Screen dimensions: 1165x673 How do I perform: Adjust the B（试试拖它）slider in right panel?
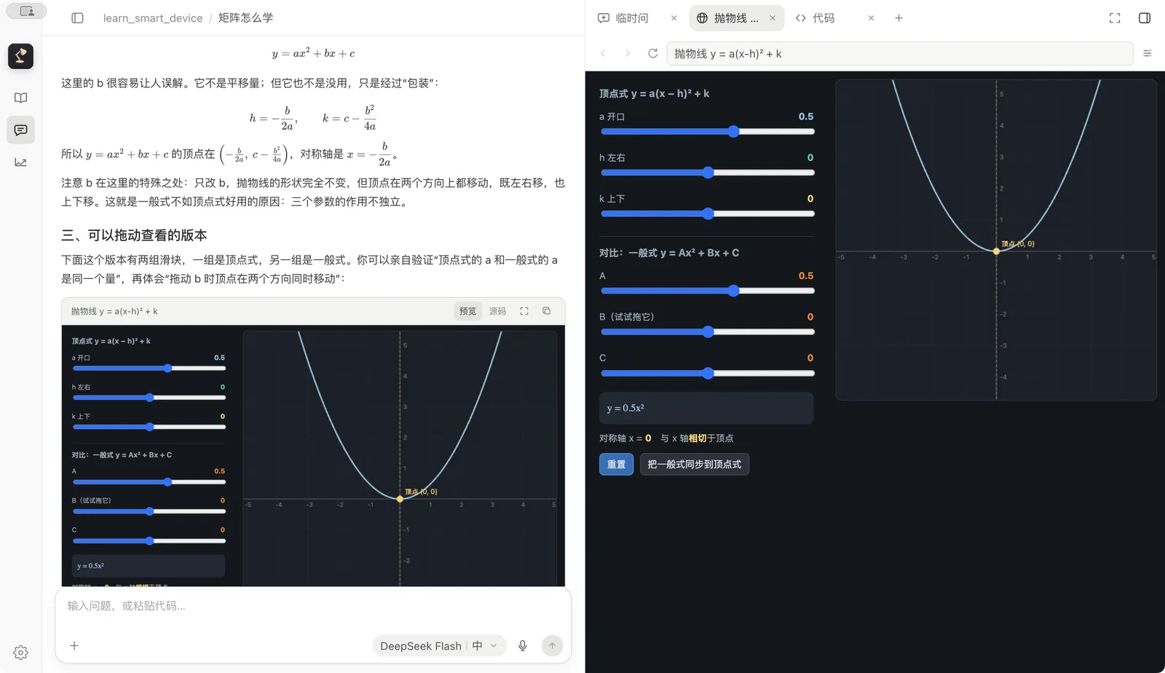coord(707,332)
